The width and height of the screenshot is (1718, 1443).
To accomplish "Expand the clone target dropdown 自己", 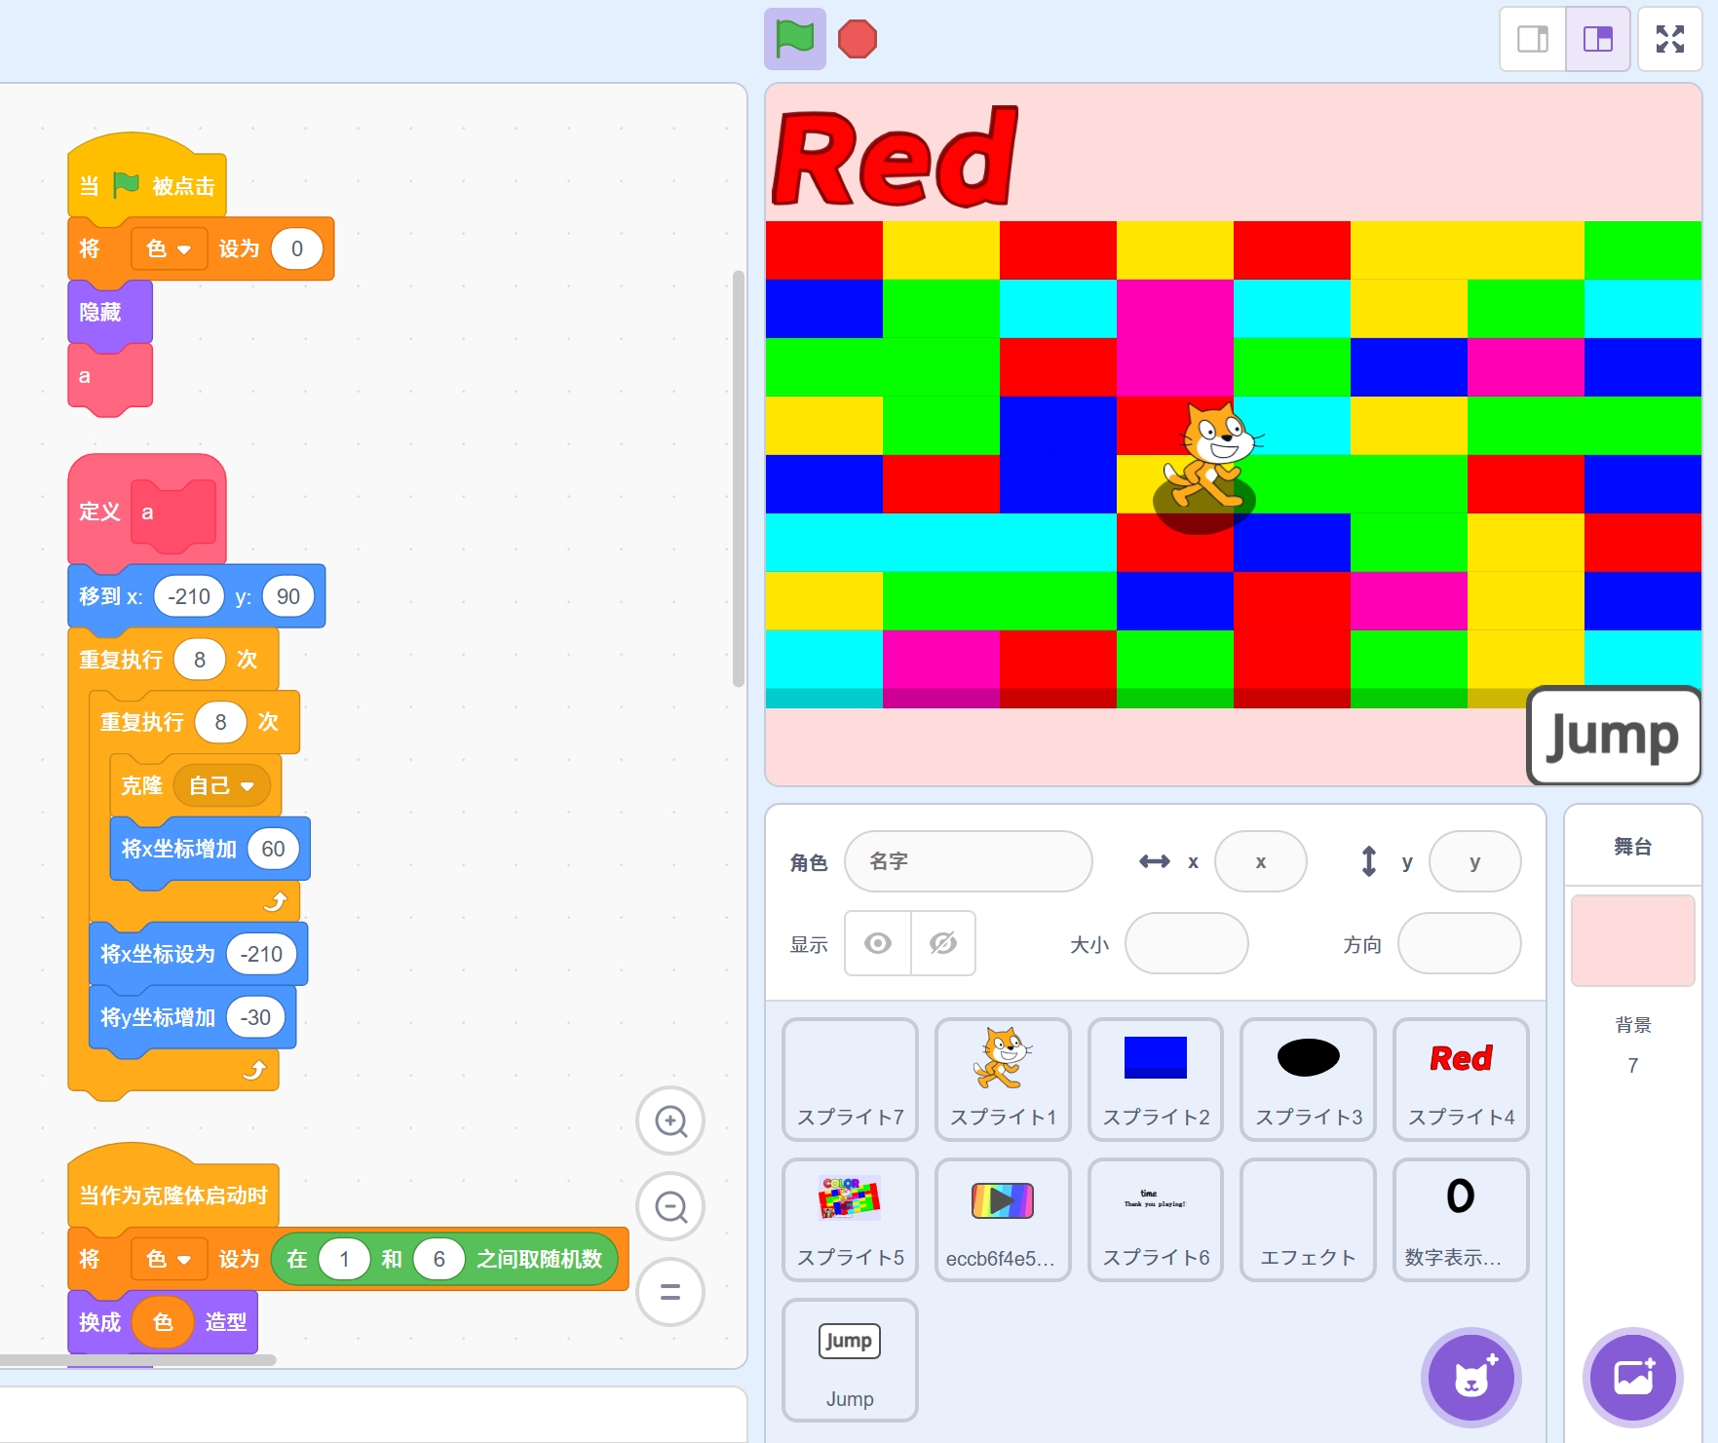I will (x=222, y=786).
